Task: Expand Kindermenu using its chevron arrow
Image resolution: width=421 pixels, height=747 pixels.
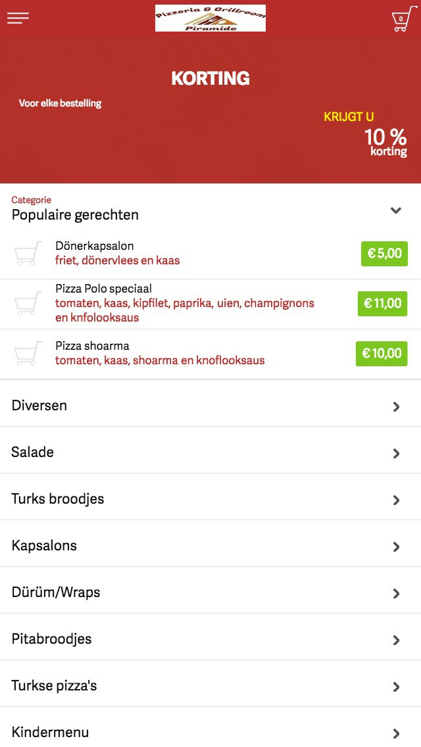Action: (396, 733)
